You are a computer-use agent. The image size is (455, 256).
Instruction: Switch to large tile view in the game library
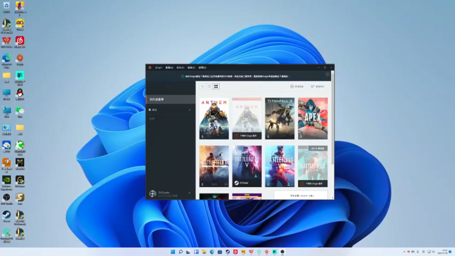coord(216,86)
